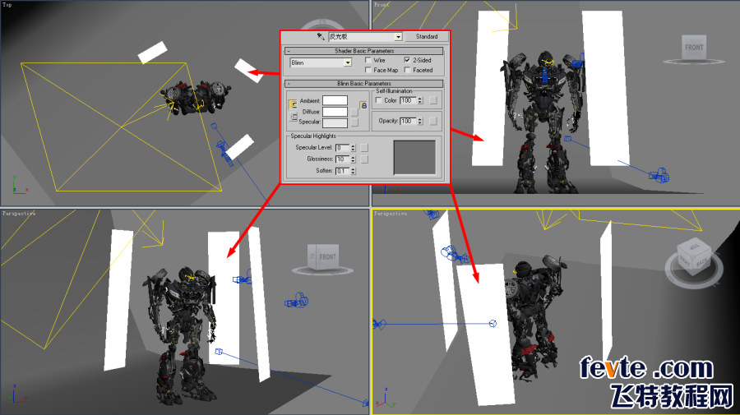Toggle the diffuse-specular lock icon
This screenshot has width=740, height=415.
(293, 116)
